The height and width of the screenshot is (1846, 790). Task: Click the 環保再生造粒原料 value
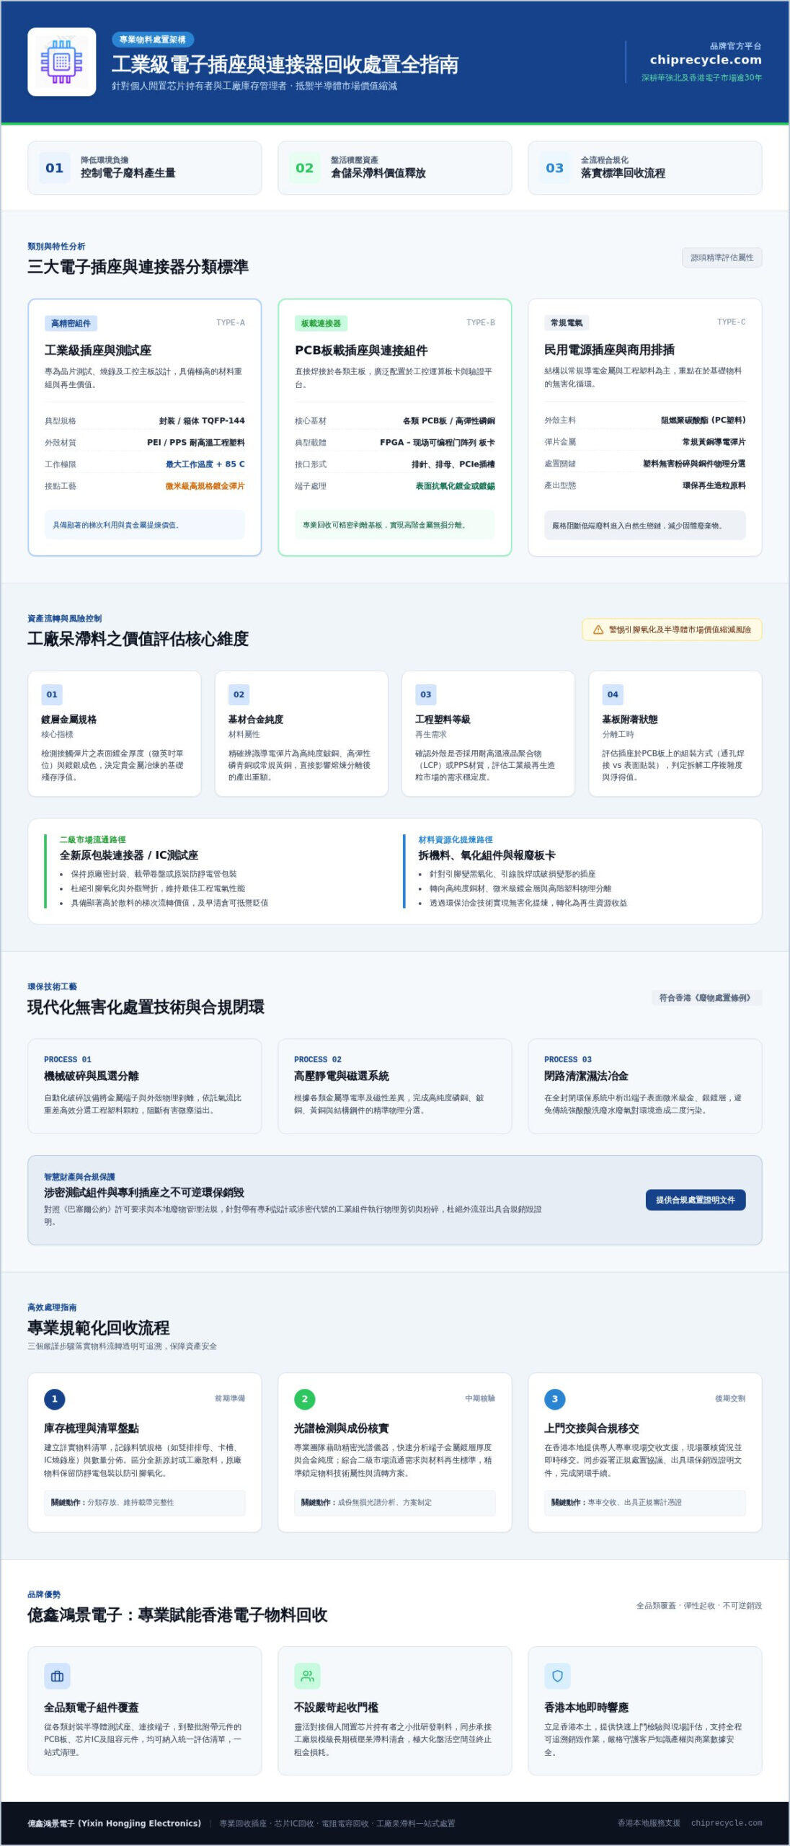tap(714, 485)
